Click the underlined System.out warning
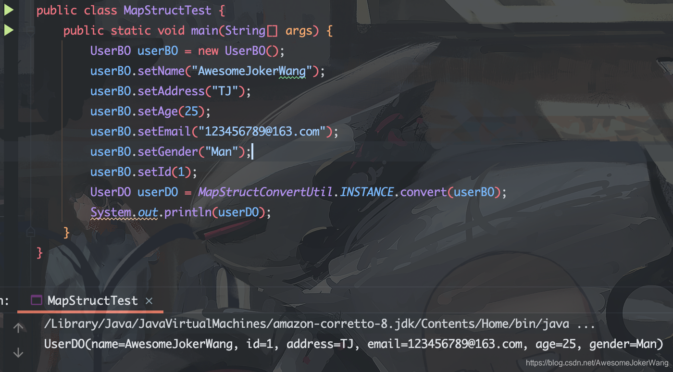Image resolution: width=673 pixels, height=372 pixels. [125, 212]
